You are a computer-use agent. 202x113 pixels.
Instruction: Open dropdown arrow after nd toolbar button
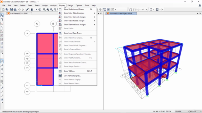coord(146,9)
